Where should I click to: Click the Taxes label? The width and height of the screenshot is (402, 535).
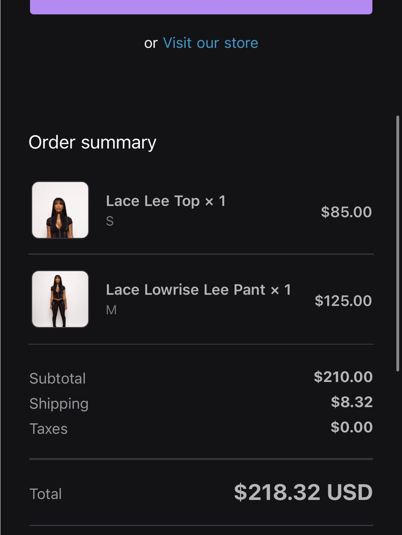pyautogui.click(x=49, y=429)
